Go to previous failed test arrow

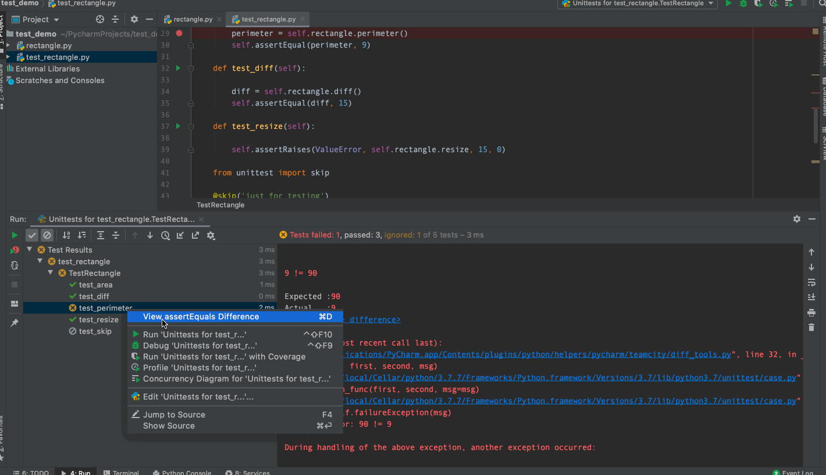click(135, 235)
